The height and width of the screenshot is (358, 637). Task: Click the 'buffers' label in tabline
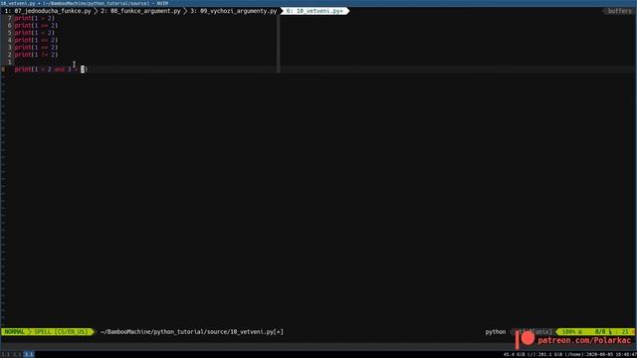pyautogui.click(x=619, y=11)
